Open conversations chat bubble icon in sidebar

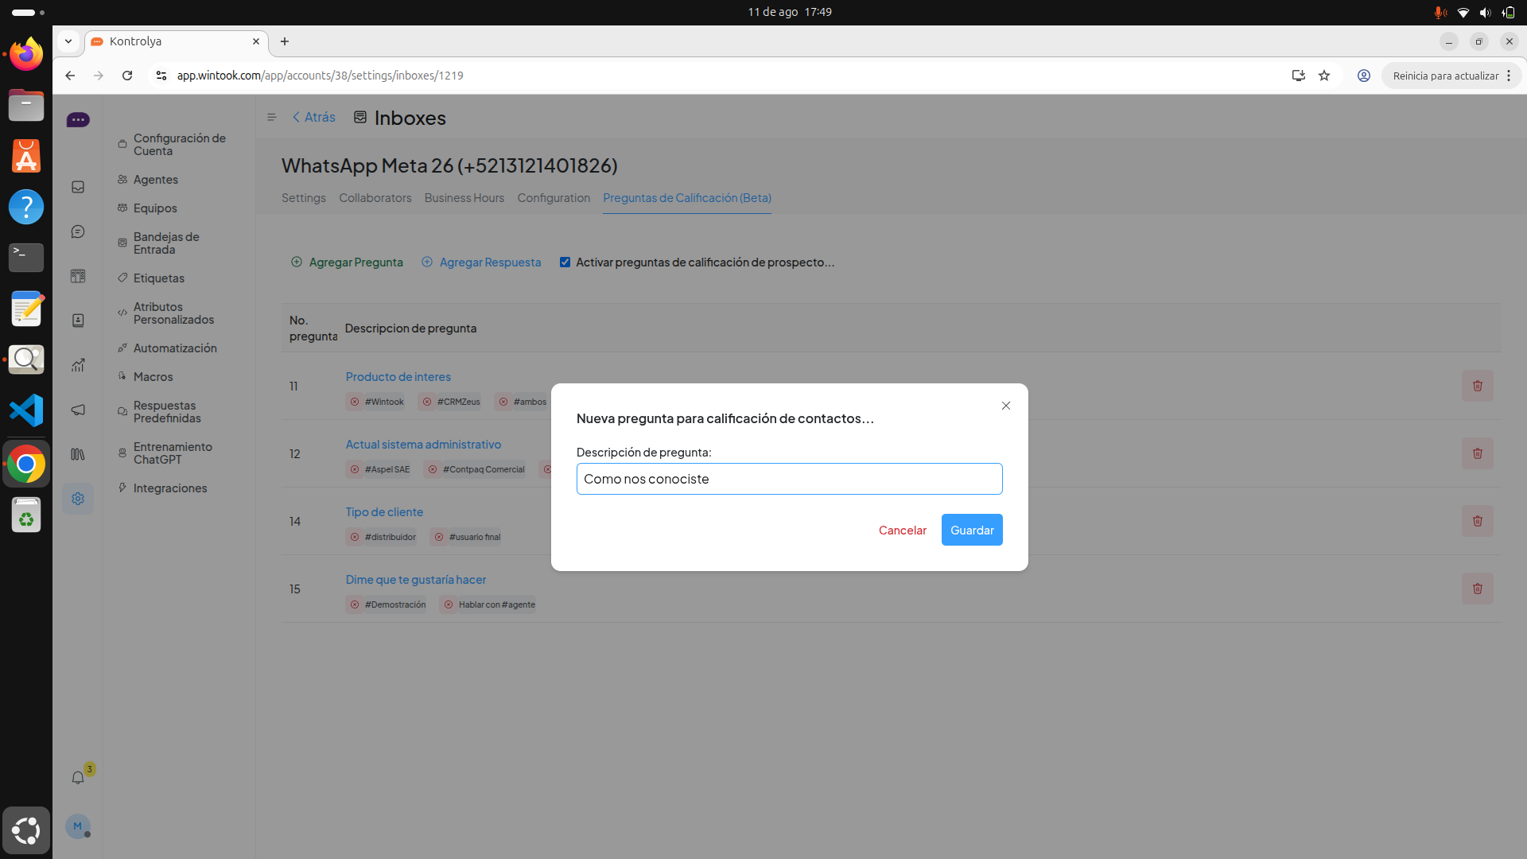(78, 231)
